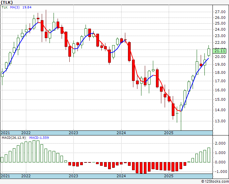Viewport: 229px width, 184px height.
Task: Click the 27.00 price axis label
Action: [x=220, y=12]
